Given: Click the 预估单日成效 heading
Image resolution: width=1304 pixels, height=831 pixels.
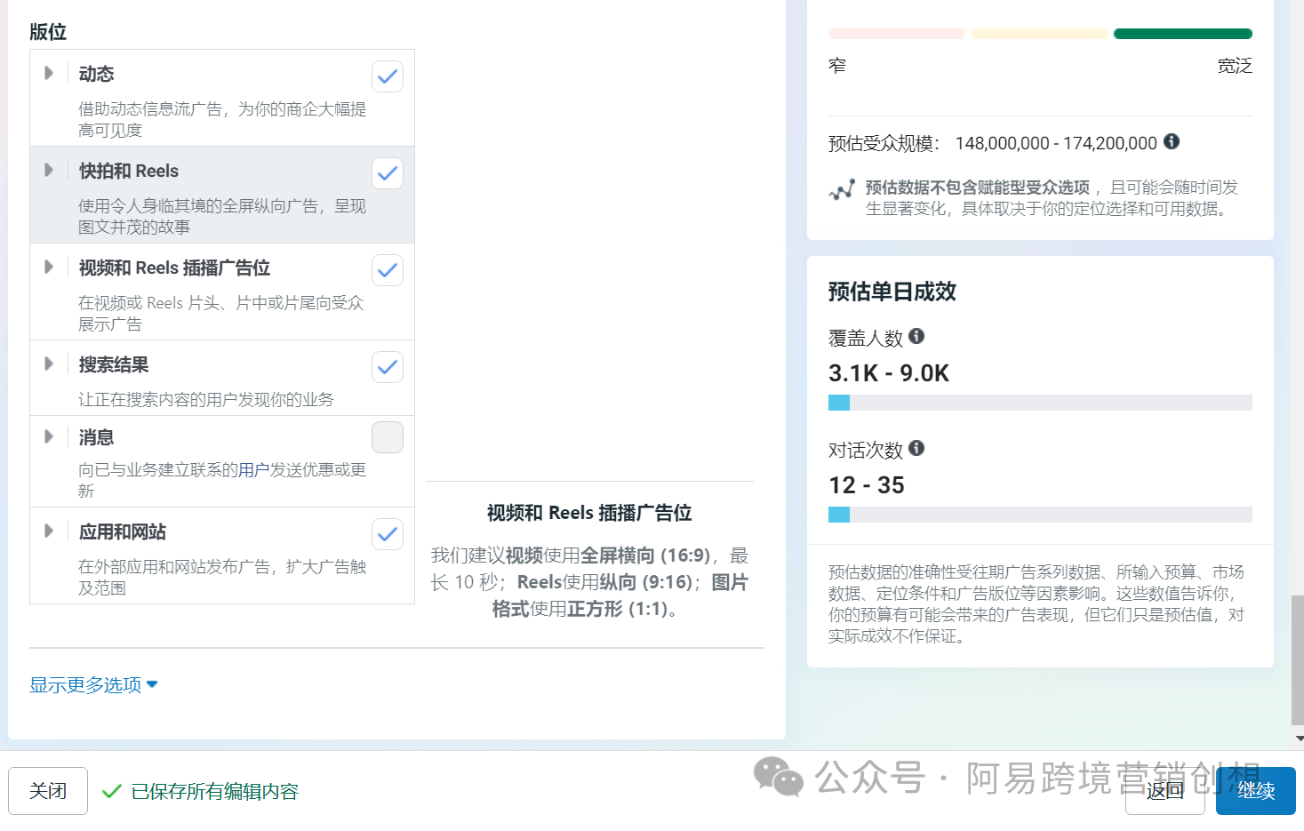Looking at the screenshot, I should click(x=892, y=292).
